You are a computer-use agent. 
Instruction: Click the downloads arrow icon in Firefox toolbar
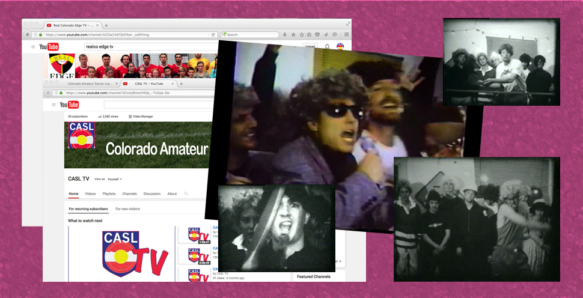[x=285, y=35]
